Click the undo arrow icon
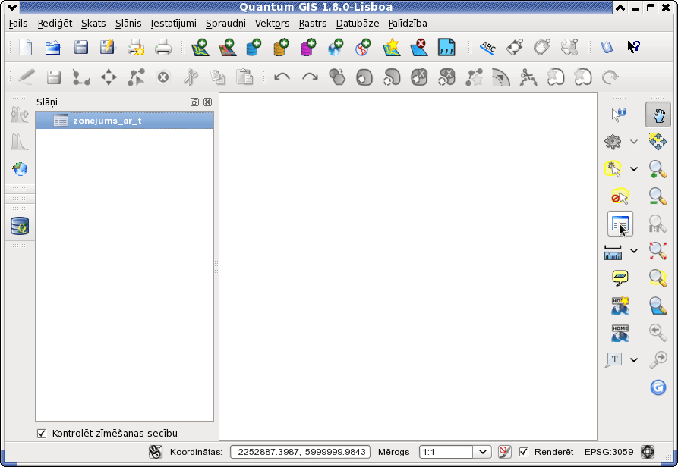Screen dimensions: 678x467 pos(282,77)
